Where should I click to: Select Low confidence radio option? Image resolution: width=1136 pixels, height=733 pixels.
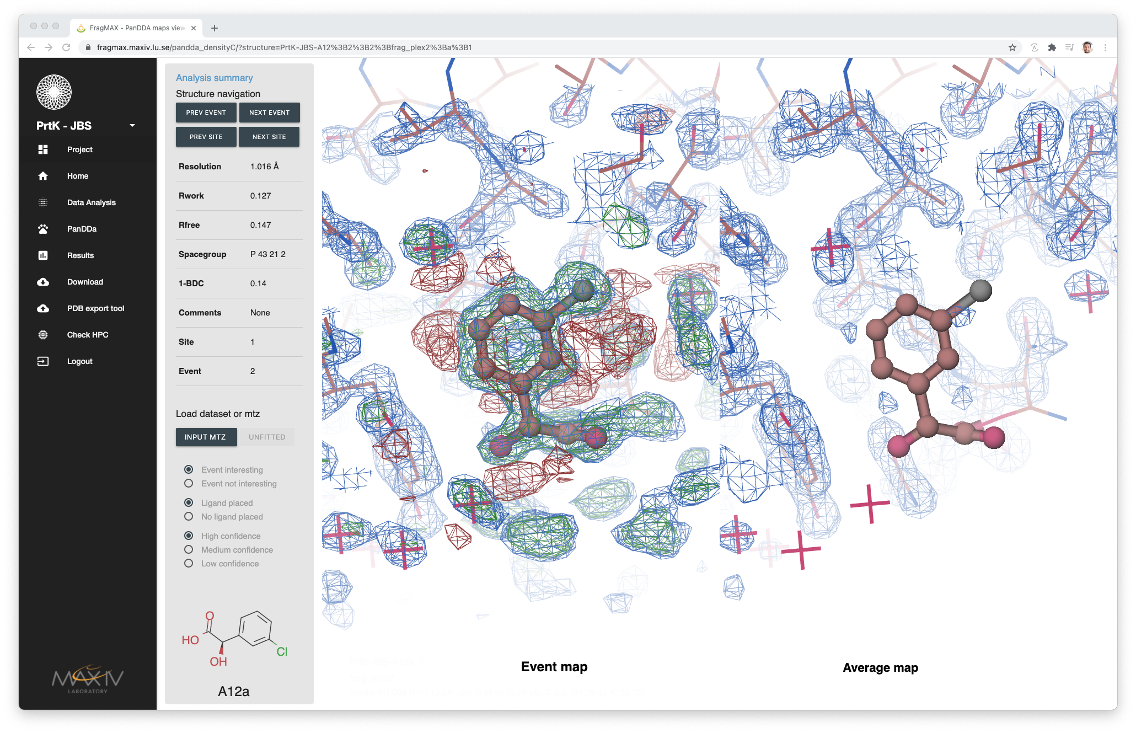point(189,564)
